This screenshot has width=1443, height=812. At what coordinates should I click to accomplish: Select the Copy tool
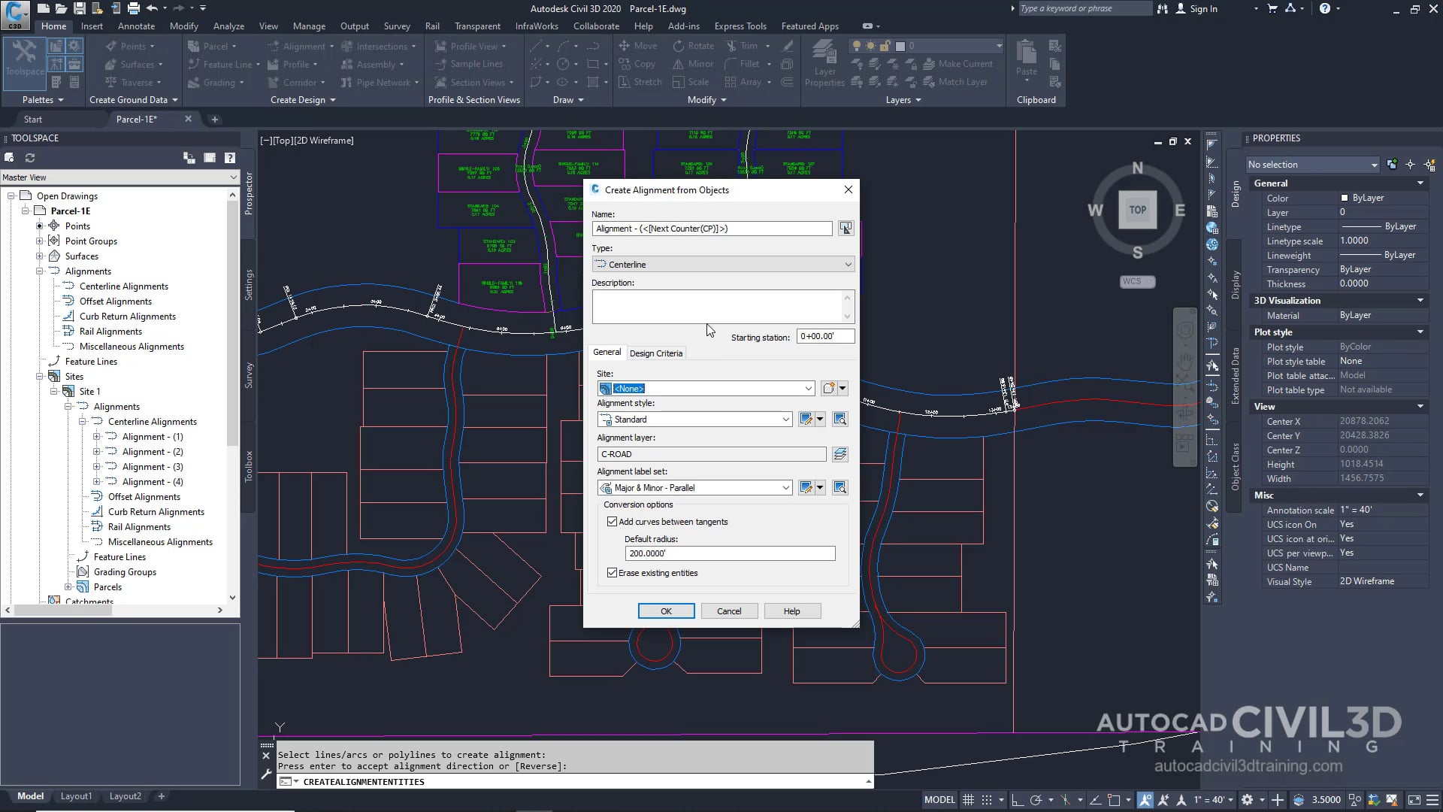[638, 64]
